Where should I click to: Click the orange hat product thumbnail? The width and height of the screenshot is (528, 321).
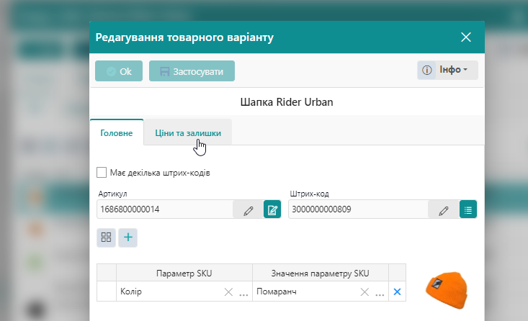[446, 291]
